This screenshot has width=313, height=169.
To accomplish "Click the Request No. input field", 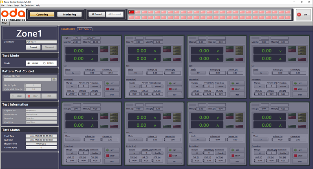I will (41, 110).
